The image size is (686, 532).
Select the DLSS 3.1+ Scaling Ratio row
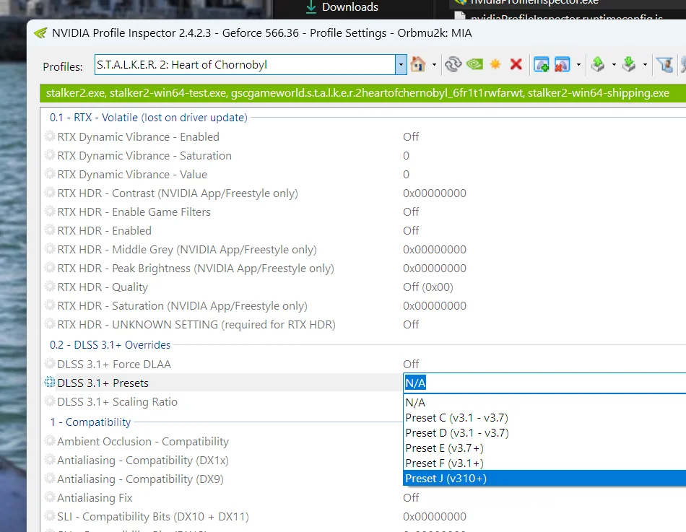(222, 401)
